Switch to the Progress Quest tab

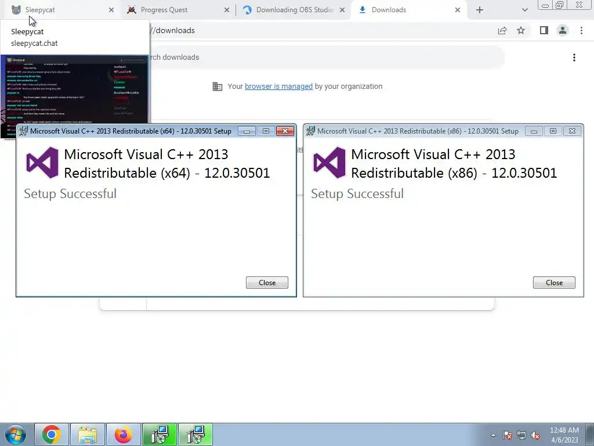178,10
